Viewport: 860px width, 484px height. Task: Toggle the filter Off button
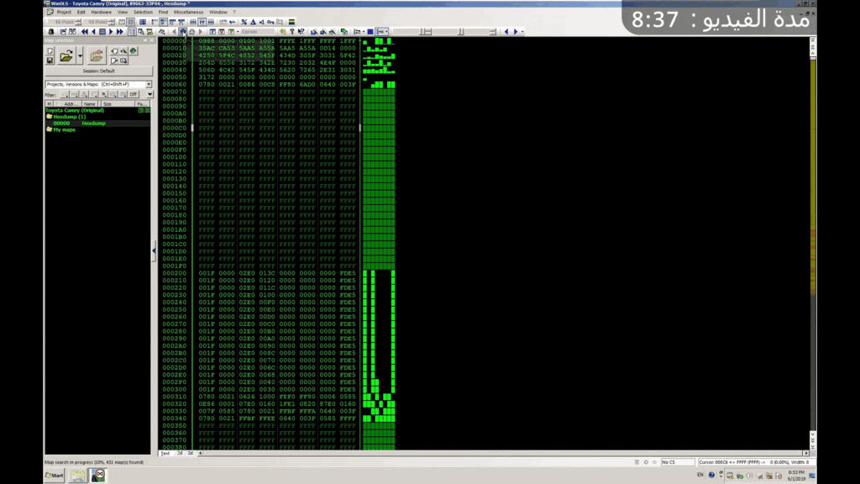pyautogui.click(x=133, y=95)
